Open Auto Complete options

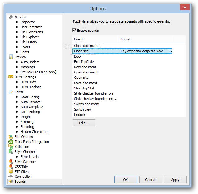coord(32,107)
